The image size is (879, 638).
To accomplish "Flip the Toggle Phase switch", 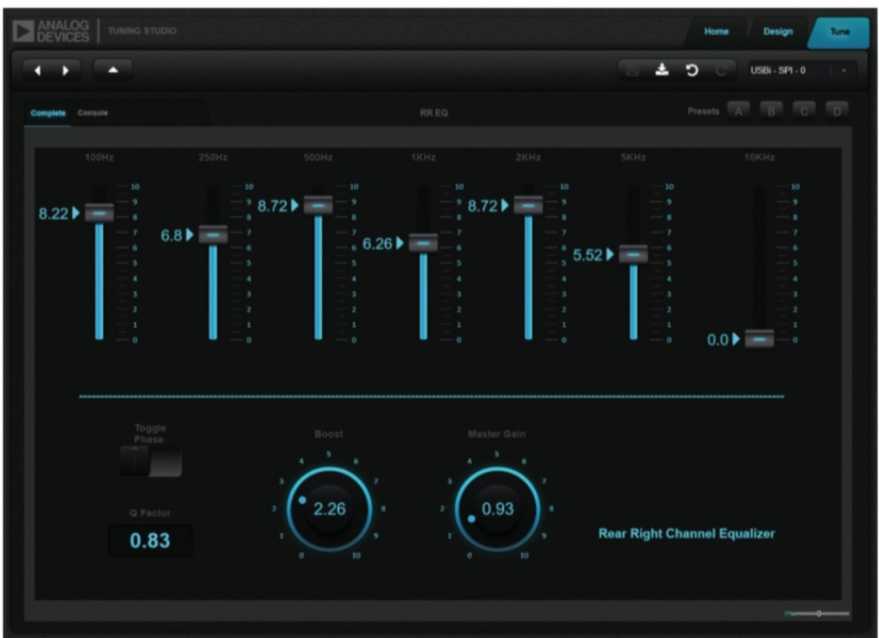I will coord(150,461).
